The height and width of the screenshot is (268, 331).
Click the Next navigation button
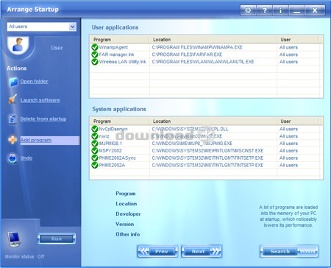coord(202,251)
